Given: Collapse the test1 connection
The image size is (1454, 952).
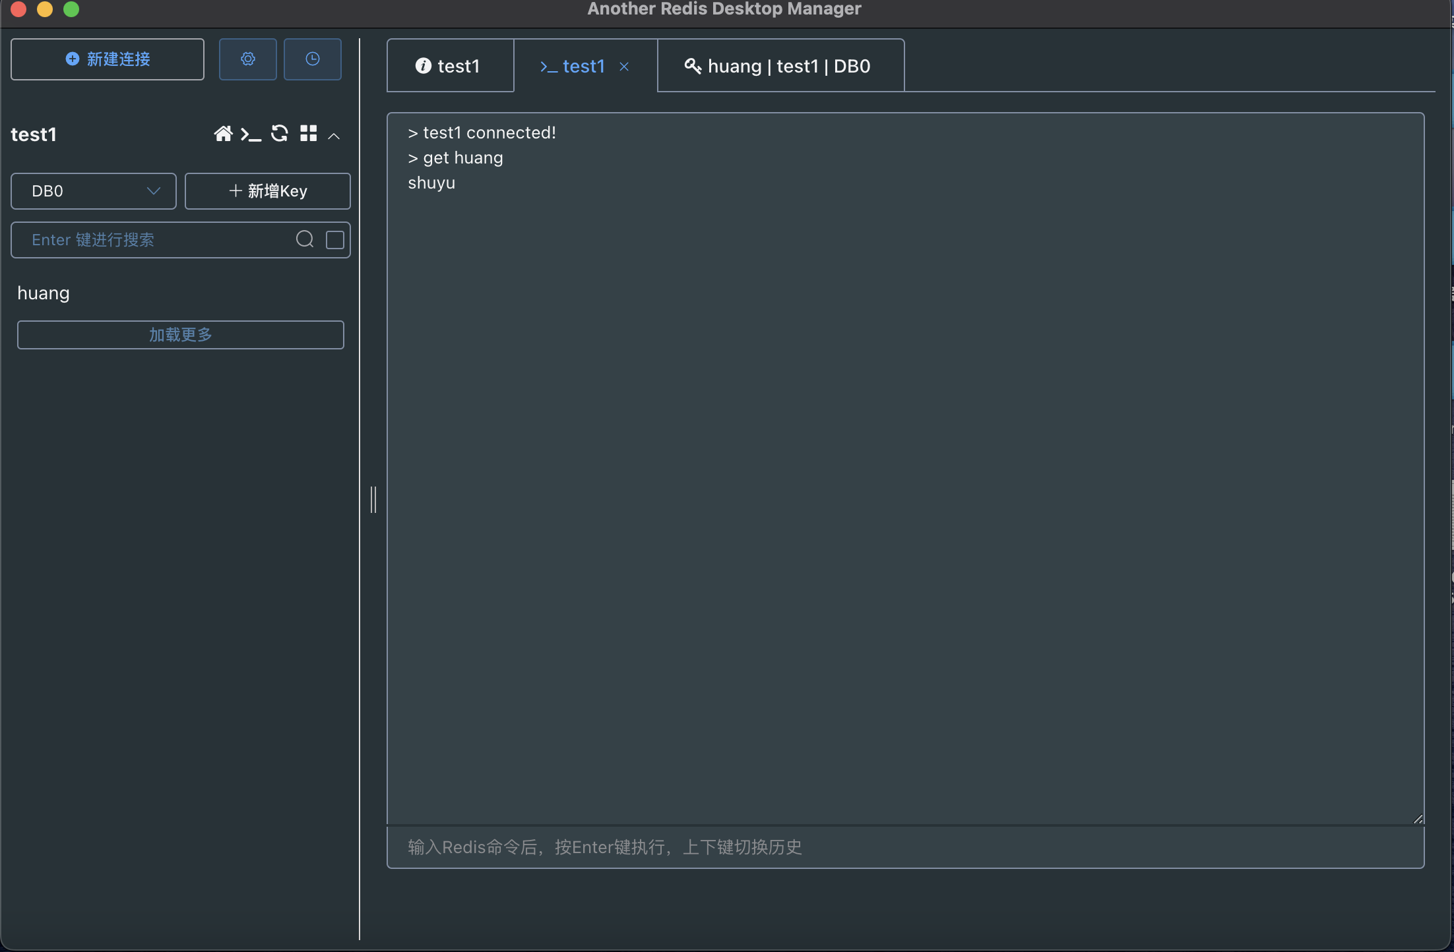Looking at the screenshot, I should [334, 136].
